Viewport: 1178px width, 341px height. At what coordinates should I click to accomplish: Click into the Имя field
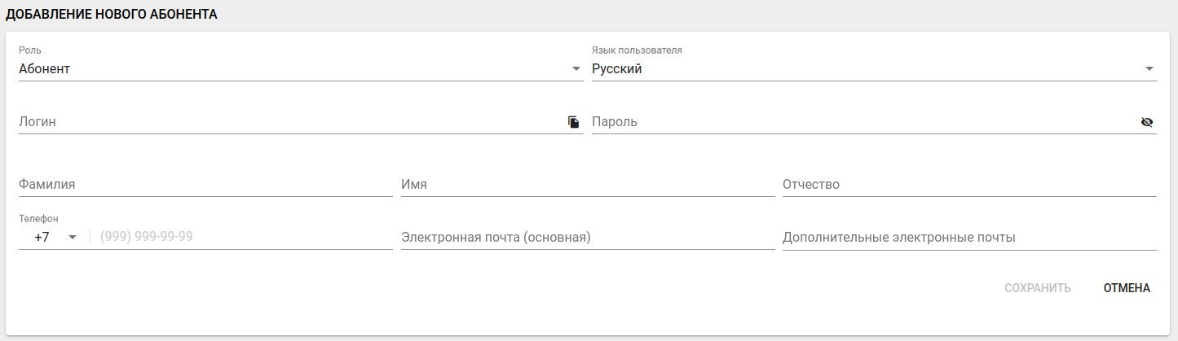click(x=587, y=185)
